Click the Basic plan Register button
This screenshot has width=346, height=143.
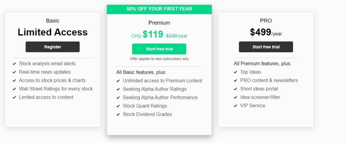[52, 47]
